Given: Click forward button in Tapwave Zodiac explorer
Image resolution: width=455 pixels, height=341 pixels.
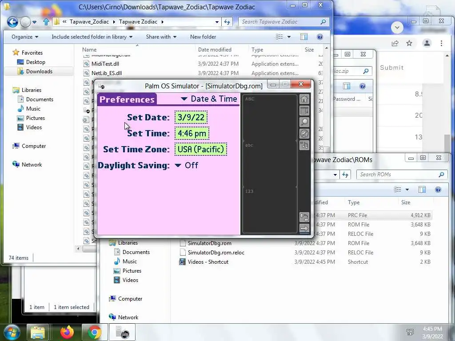Looking at the screenshot, I should pyautogui.click(x=25, y=22).
